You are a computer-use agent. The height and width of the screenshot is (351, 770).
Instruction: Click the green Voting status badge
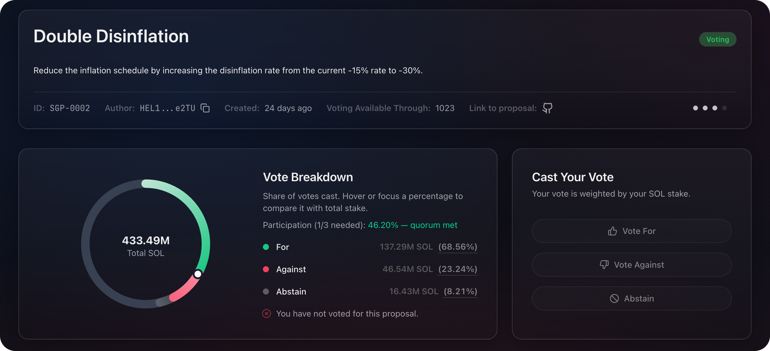(x=718, y=39)
